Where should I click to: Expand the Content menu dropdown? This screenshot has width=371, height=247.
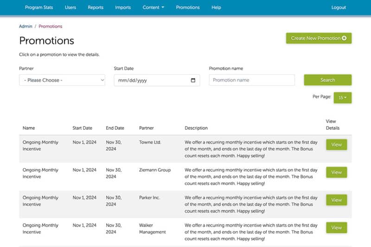click(153, 7)
